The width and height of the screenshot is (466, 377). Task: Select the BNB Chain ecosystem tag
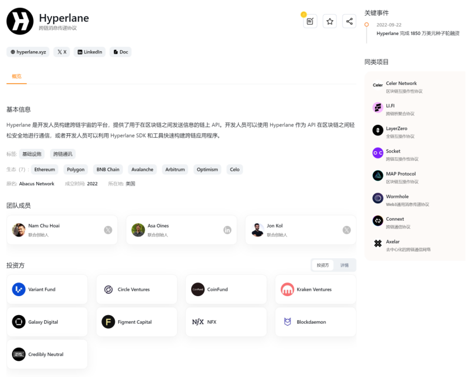tap(108, 170)
